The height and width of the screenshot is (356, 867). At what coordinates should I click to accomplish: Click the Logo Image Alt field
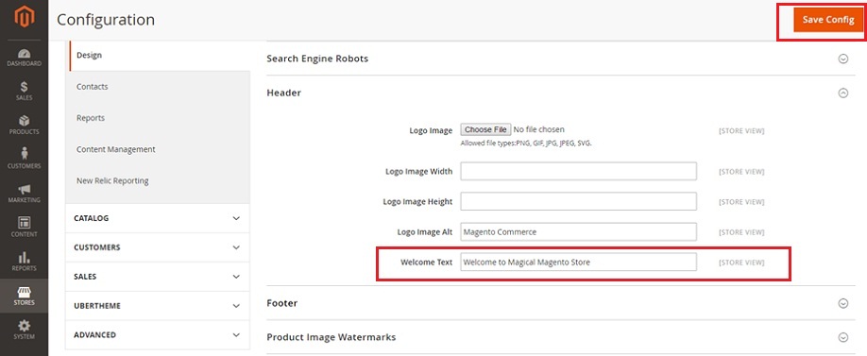tap(578, 232)
